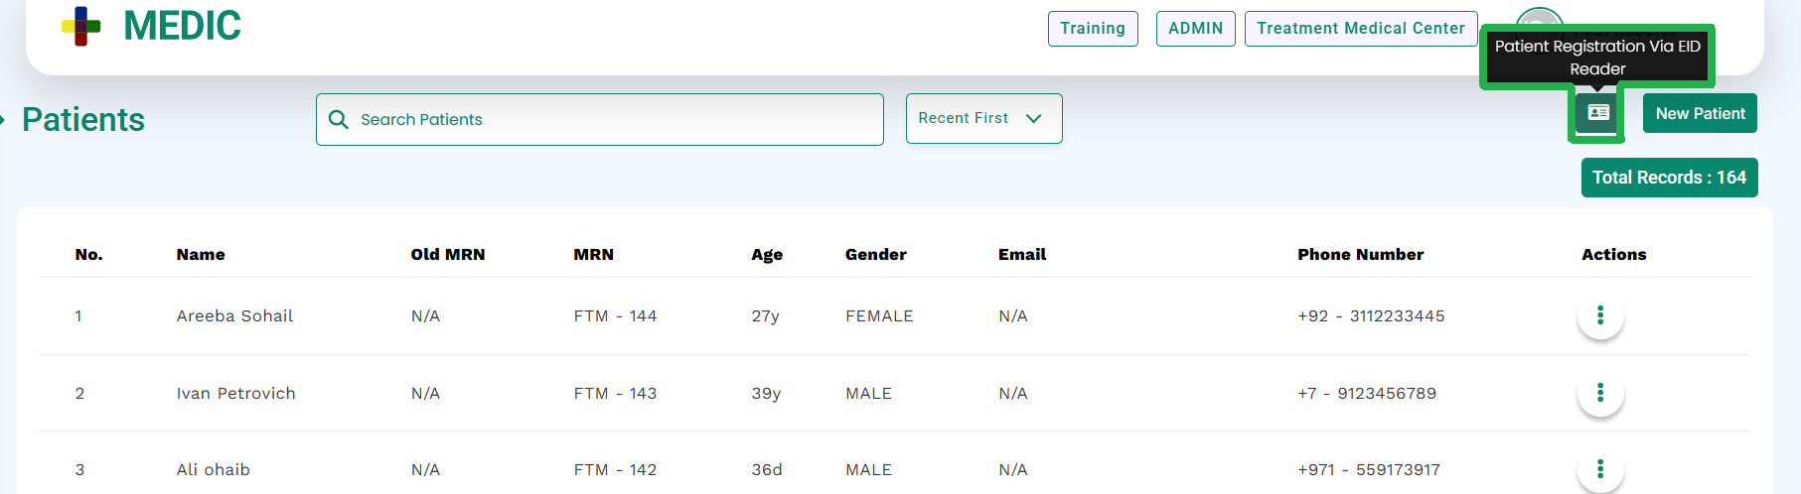Focus the Search Patients field

[600, 119]
